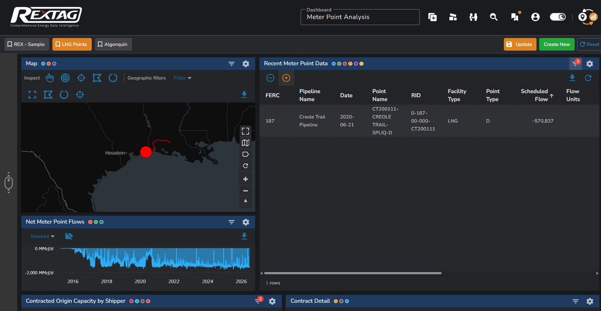
Task: Open the Geographic filters Filter dropdown
Action: pyautogui.click(x=182, y=78)
